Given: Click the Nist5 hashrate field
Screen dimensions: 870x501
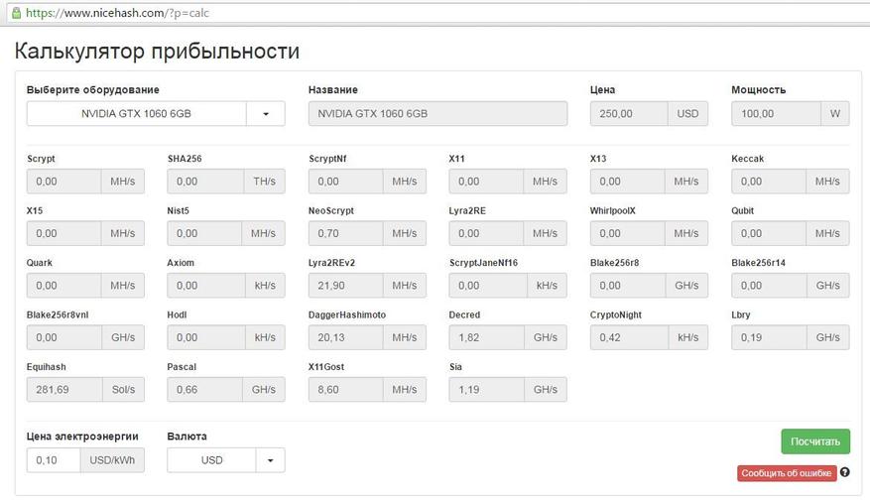Looking at the screenshot, I should (x=204, y=233).
